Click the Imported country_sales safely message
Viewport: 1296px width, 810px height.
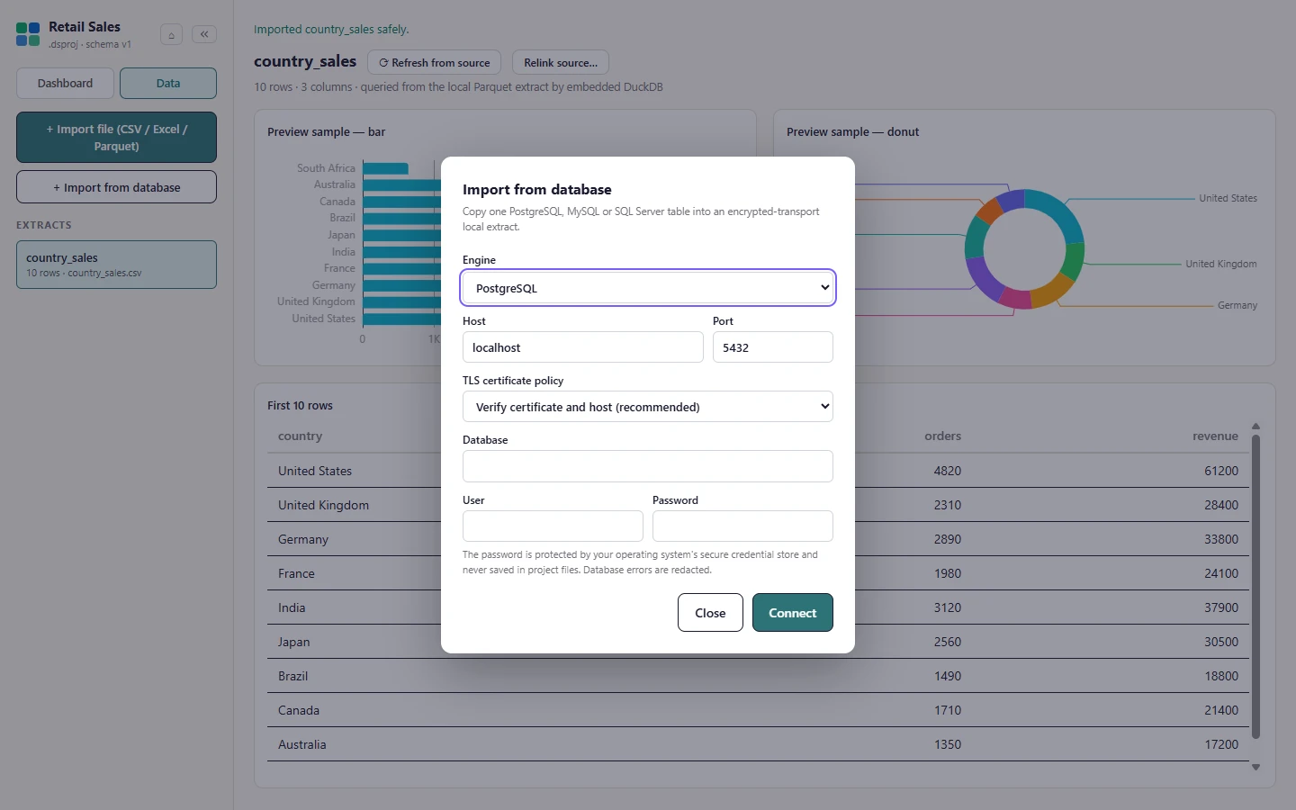coord(331,29)
